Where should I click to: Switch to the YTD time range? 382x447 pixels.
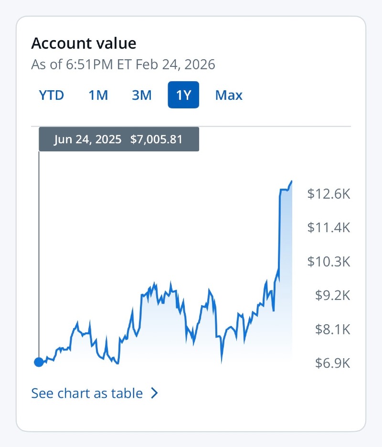[51, 95]
